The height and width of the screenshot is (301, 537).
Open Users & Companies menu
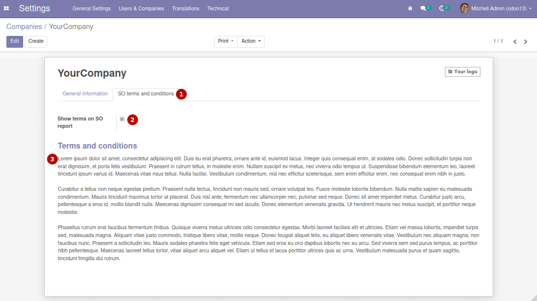(x=141, y=8)
